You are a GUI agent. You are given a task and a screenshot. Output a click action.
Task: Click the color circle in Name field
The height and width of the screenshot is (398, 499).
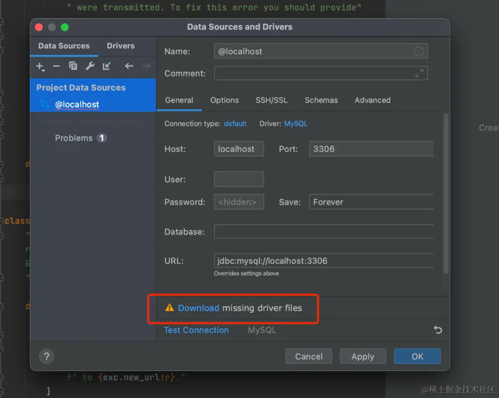point(419,51)
